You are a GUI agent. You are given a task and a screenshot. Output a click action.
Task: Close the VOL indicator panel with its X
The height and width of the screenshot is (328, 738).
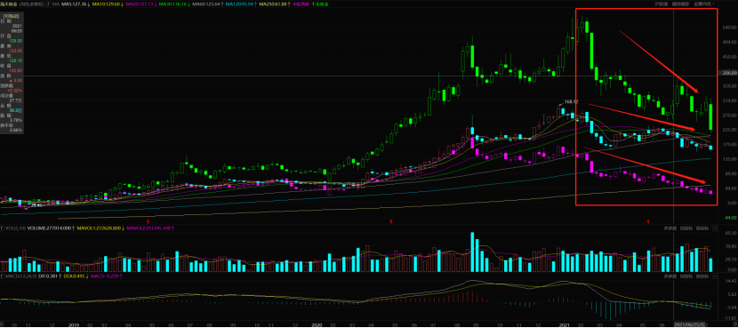click(715, 228)
